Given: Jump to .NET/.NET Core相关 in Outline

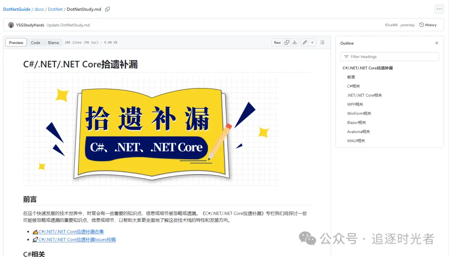Looking at the screenshot, I should click(365, 95).
